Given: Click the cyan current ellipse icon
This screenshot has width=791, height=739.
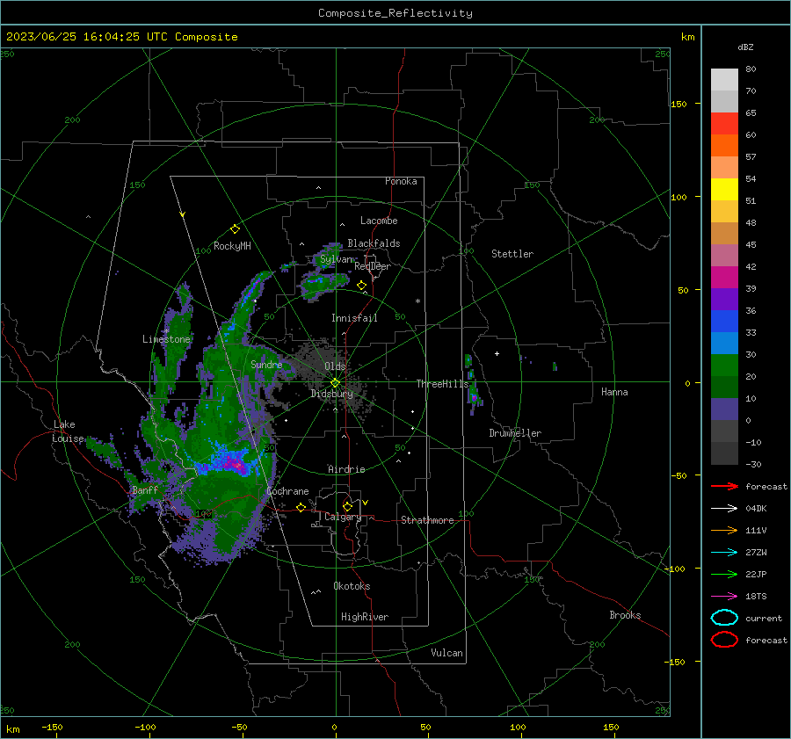Looking at the screenshot, I should coord(724,618).
